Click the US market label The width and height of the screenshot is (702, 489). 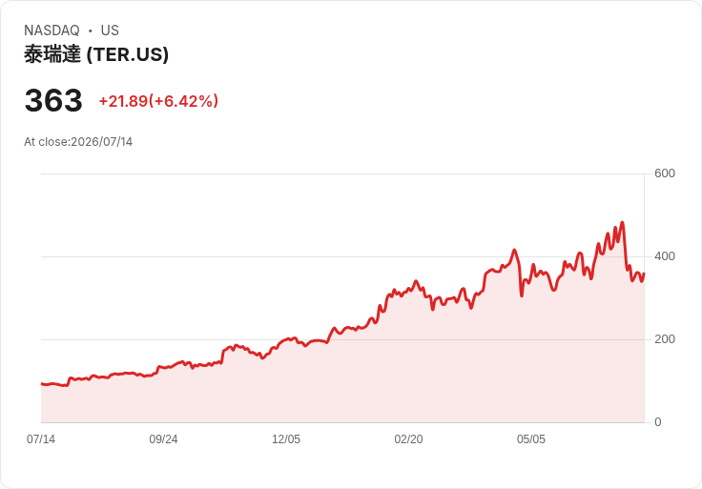tap(110, 31)
